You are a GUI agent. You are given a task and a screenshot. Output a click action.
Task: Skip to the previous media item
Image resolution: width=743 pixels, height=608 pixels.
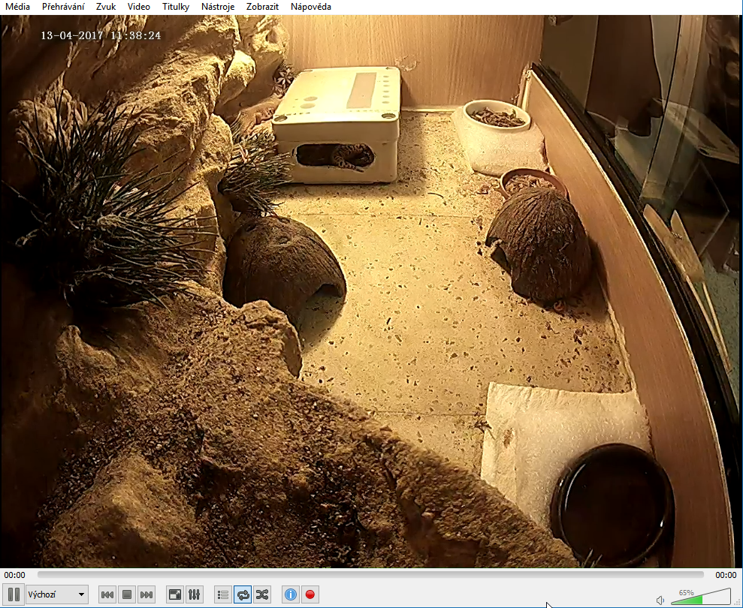tap(107, 594)
